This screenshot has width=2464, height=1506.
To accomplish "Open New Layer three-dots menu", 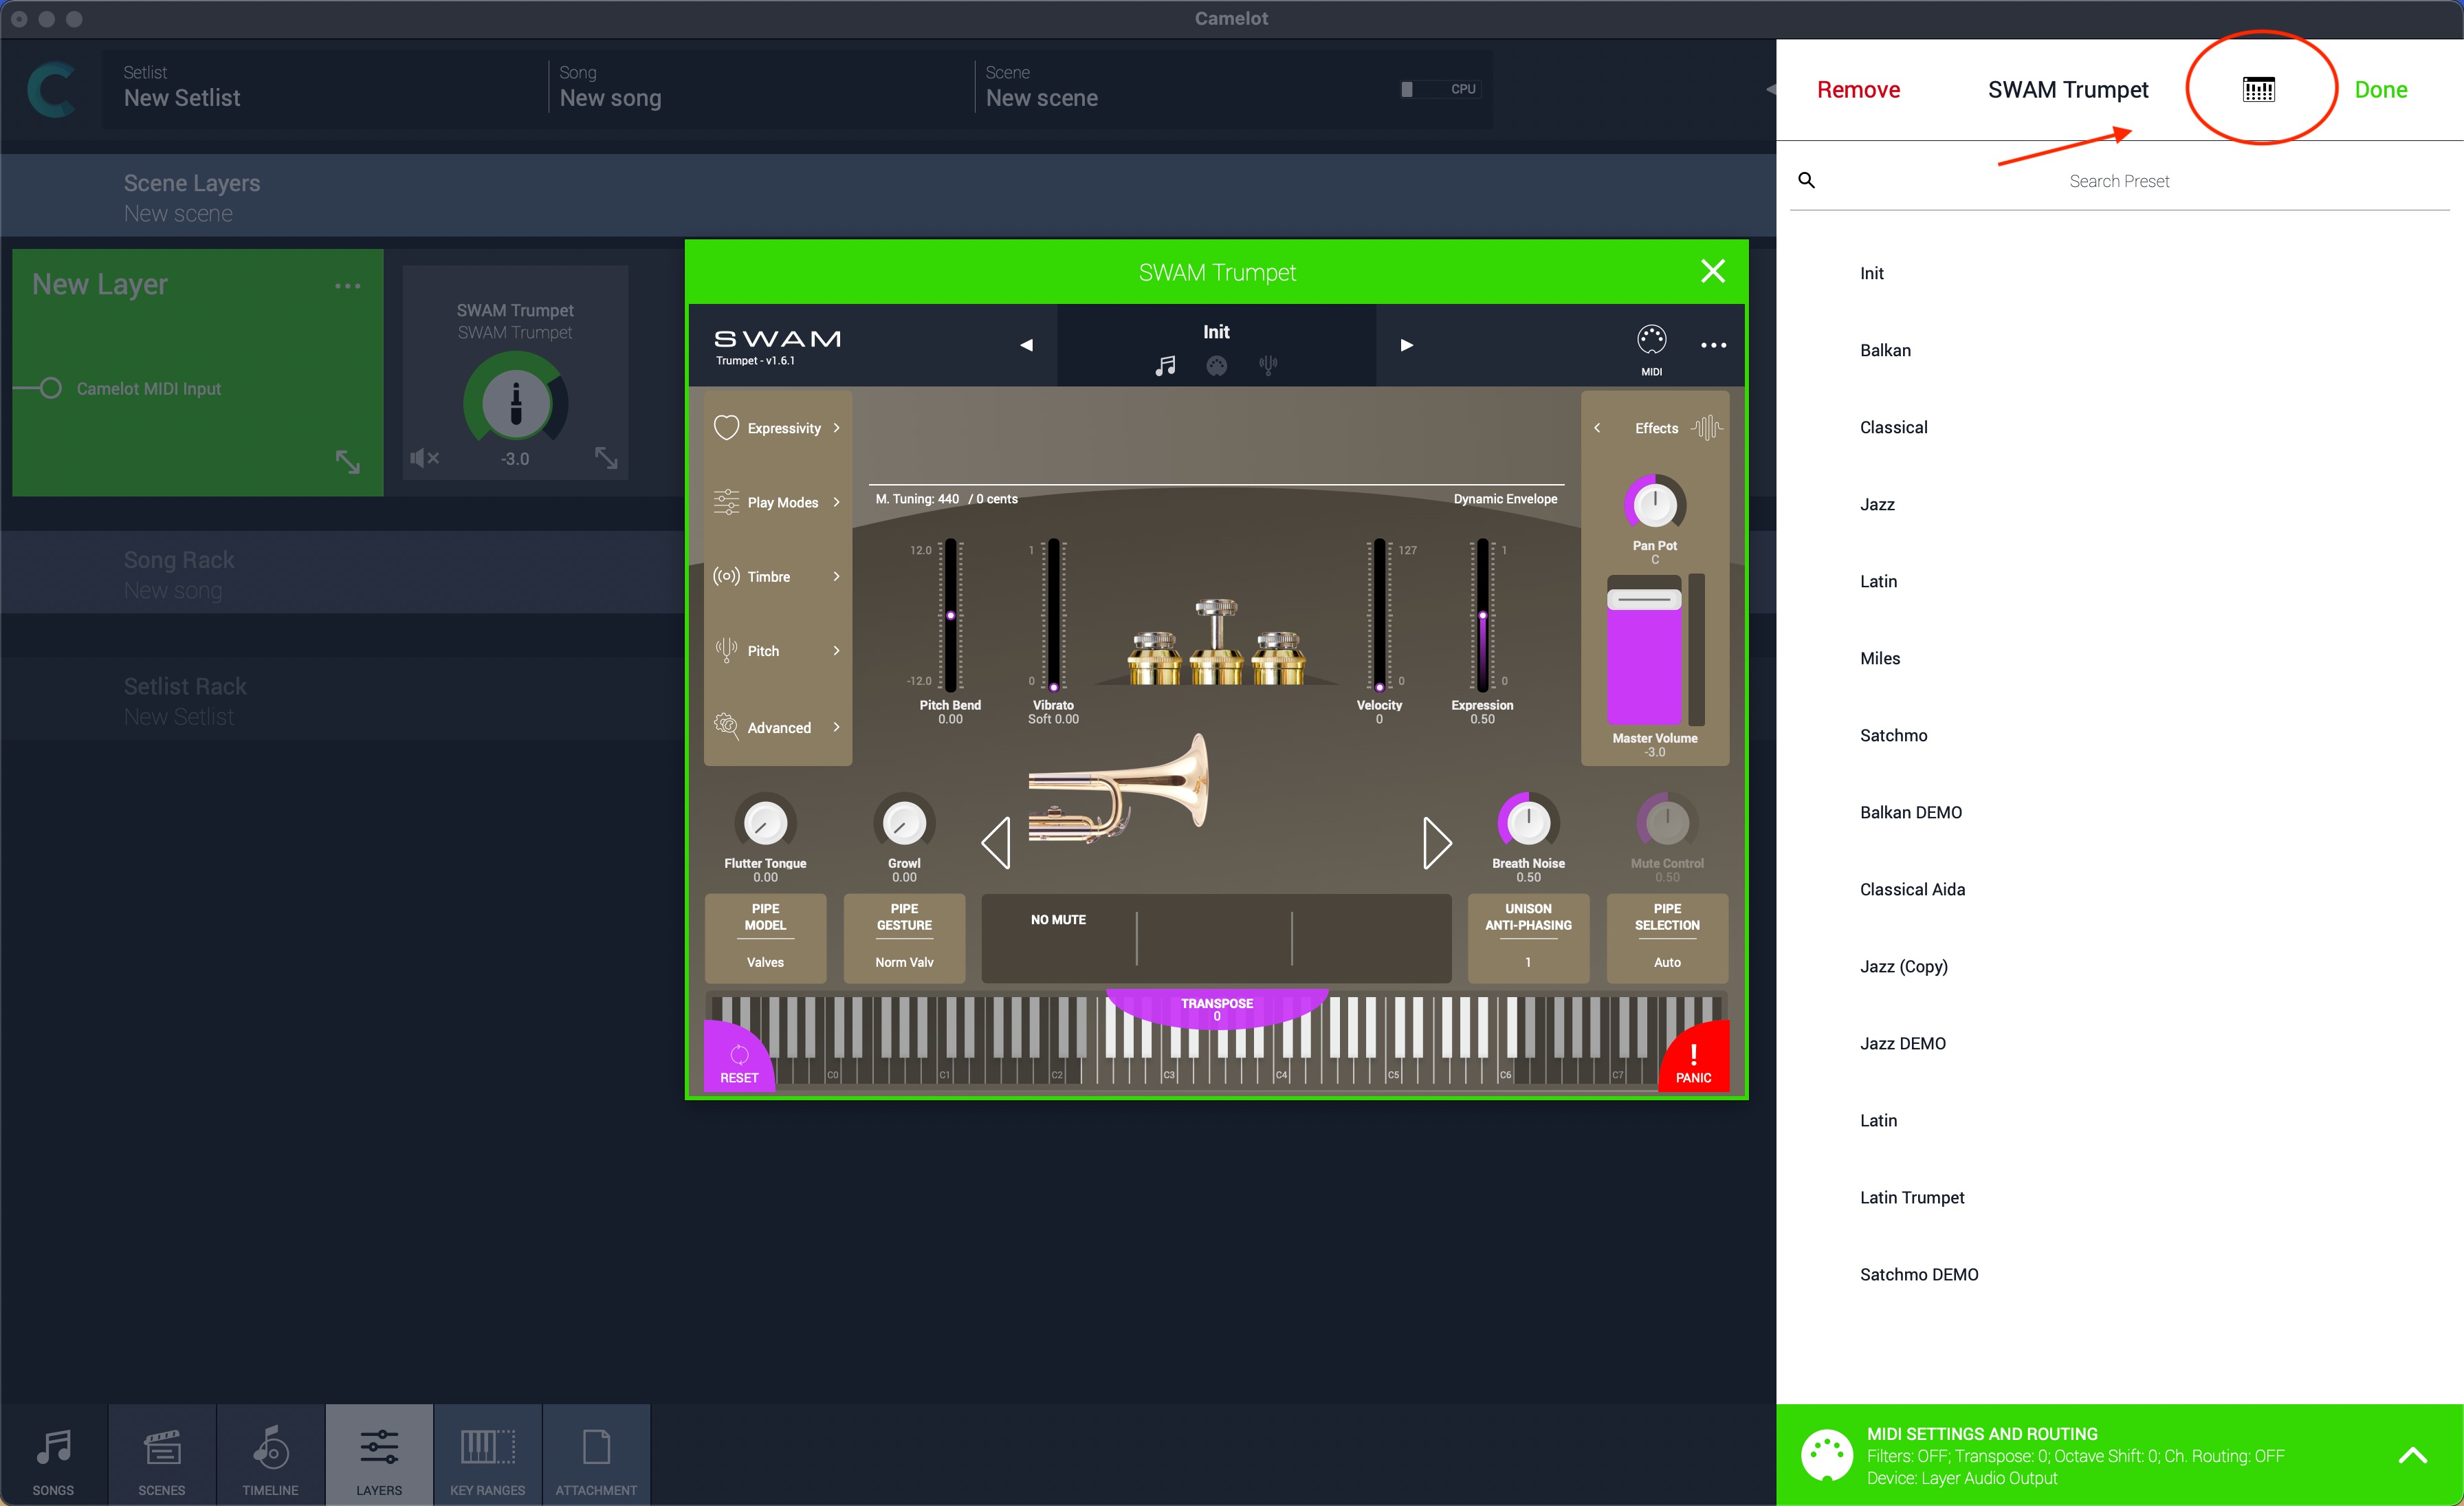I will pyautogui.click(x=347, y=286).
